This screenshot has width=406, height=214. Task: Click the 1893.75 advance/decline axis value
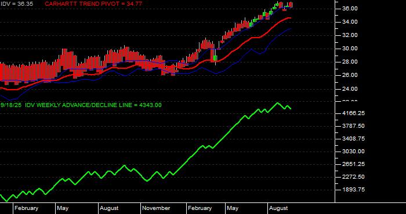point(353,190)
